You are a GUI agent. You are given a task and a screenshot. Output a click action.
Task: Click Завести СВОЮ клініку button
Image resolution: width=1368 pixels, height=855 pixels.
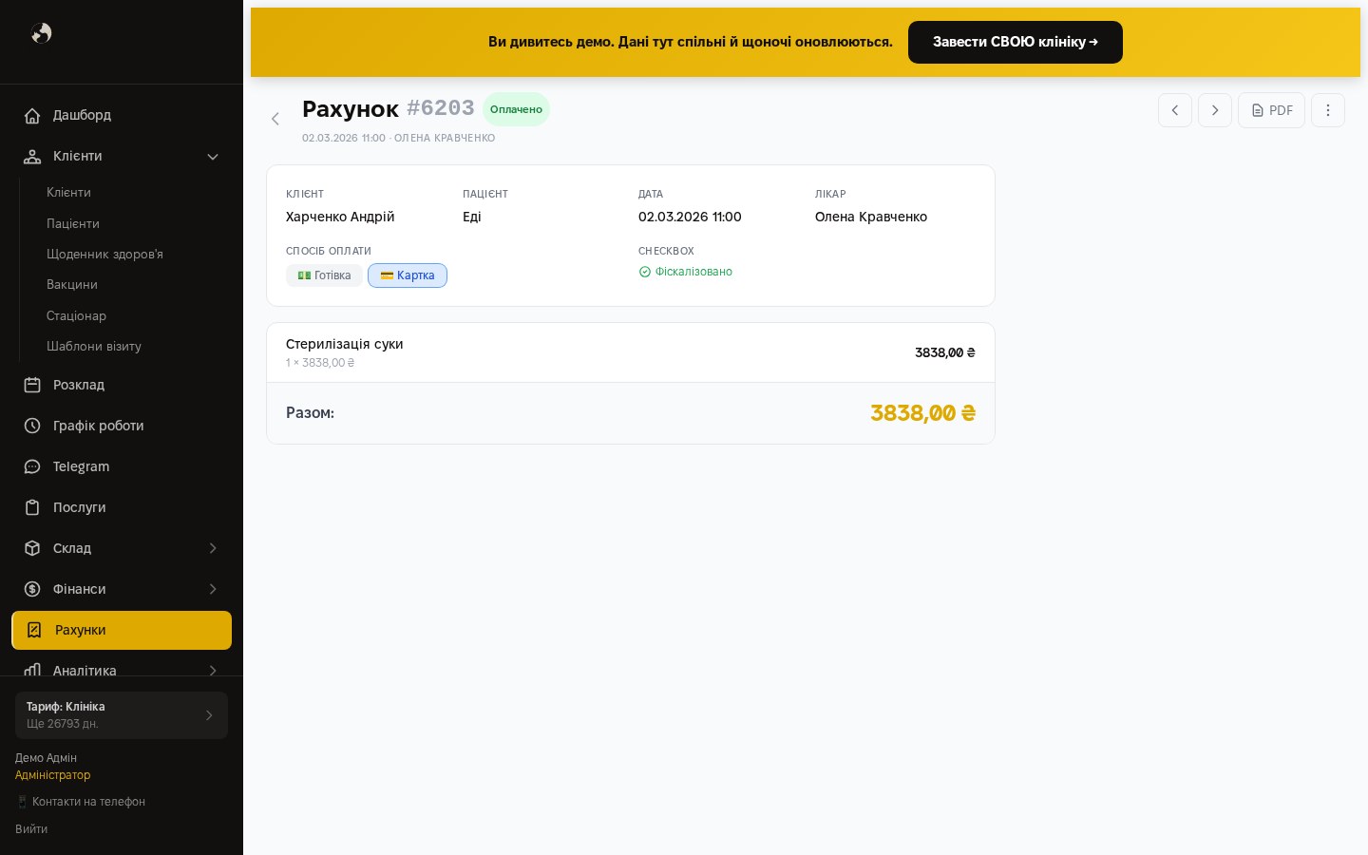click(1016, 42)
